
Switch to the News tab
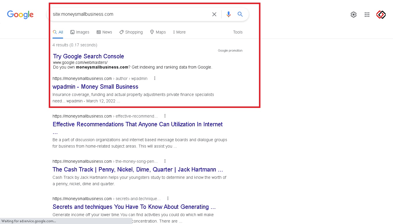pos(104,32)
